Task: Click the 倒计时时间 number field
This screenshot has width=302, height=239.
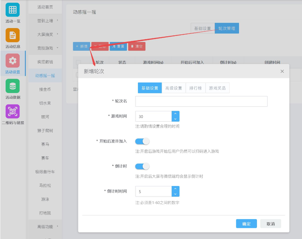Action: (x=153, y=191)
